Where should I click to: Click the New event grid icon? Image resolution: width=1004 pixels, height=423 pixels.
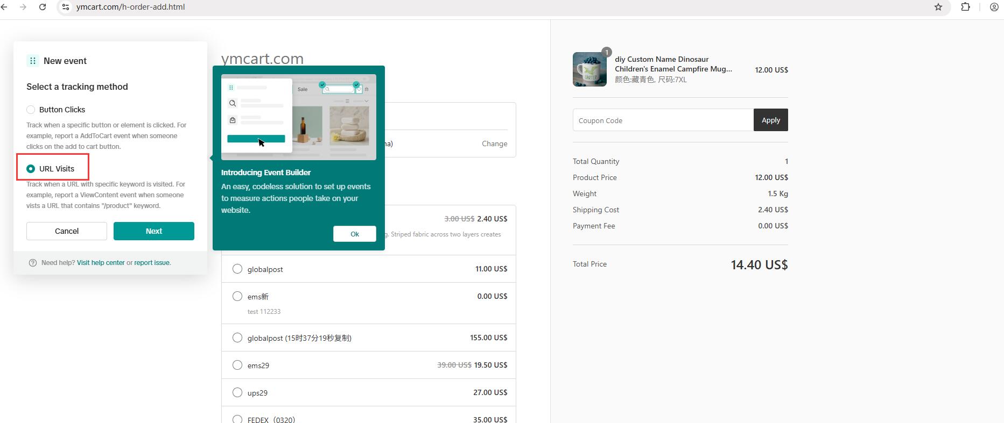33,61
